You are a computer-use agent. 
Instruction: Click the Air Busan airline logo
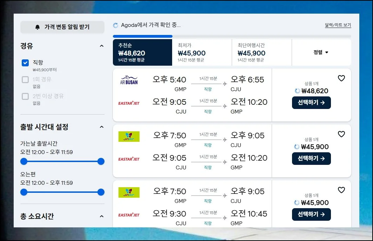[x=129, y=80]
